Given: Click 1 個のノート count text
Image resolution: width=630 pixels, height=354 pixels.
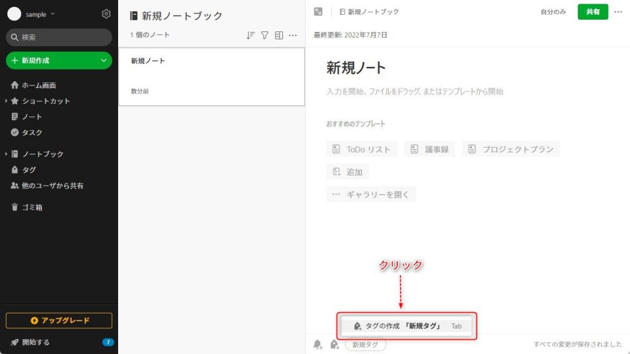Looking at the screenshot, I should (150, 35).
